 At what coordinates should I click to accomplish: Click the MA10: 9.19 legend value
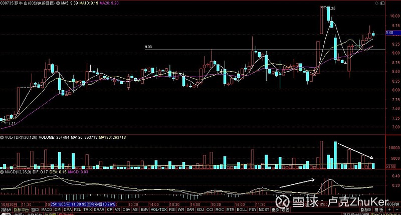pos(89,3)
